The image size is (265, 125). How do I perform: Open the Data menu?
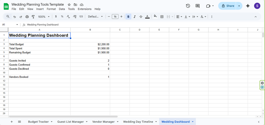[62, 9]
